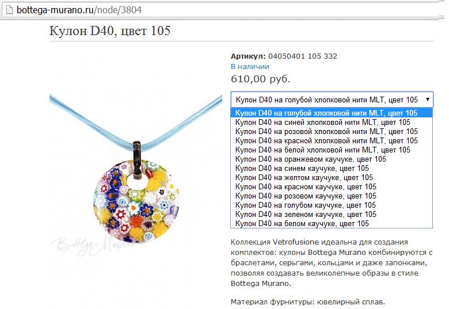Image resolution: width=449 pixels, height=309 pixels.
Task: Click the page document icon in address bar
Action: 9,10
